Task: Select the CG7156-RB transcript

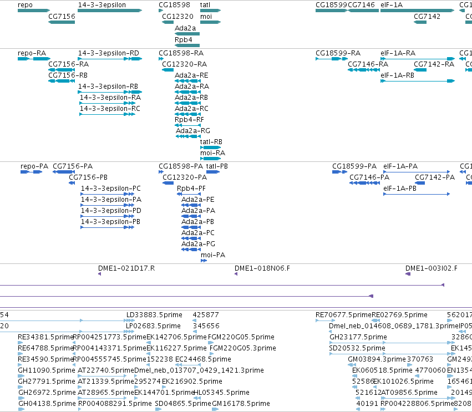Action: (x=62, y=81)
